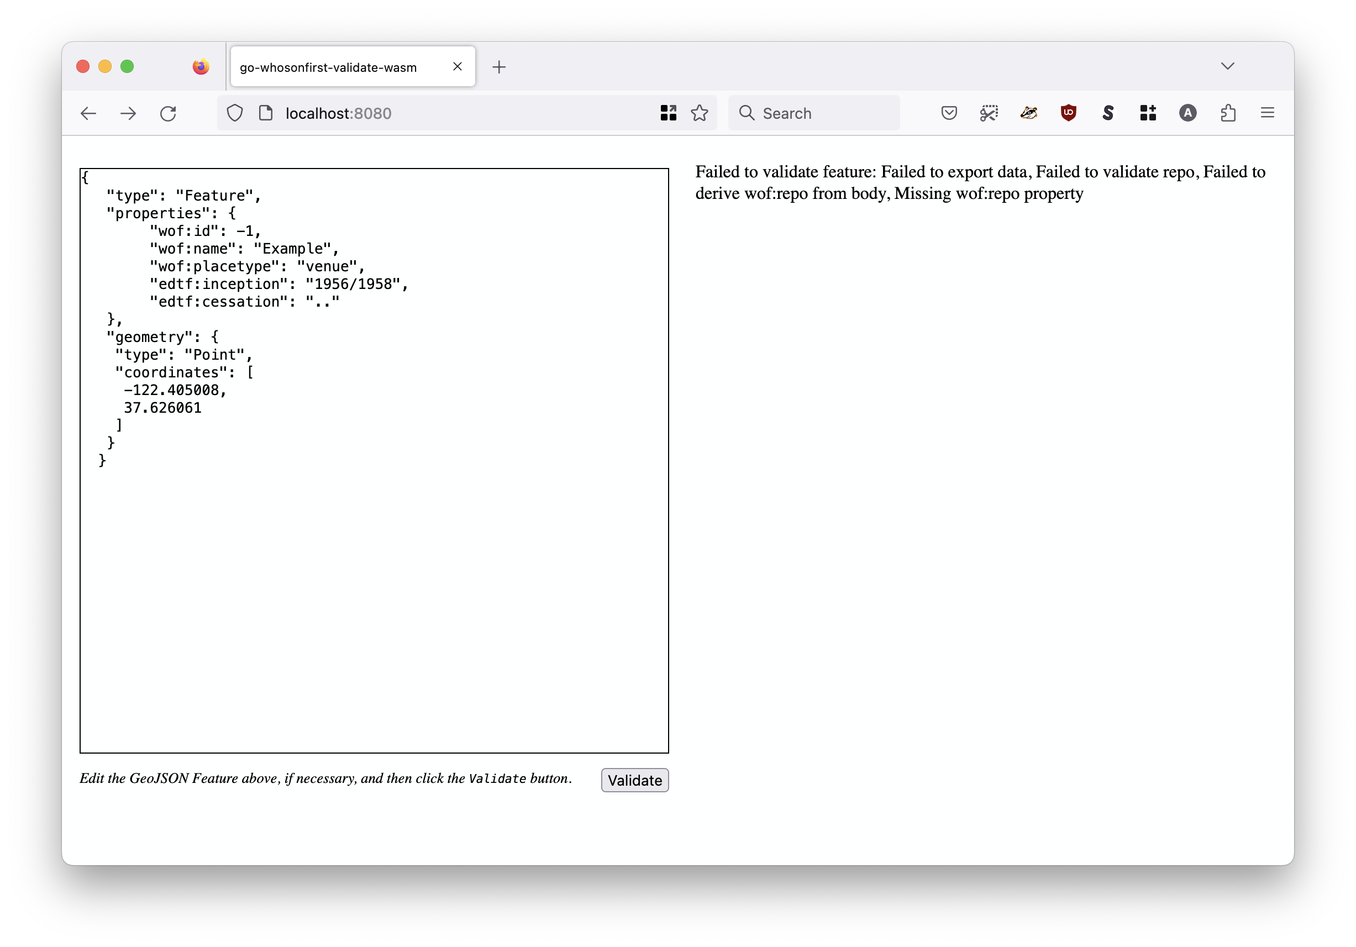The height and width of the screenshot is (947, 1356).
Task: Bookmark this page with the star
Action: pos(699,113)
